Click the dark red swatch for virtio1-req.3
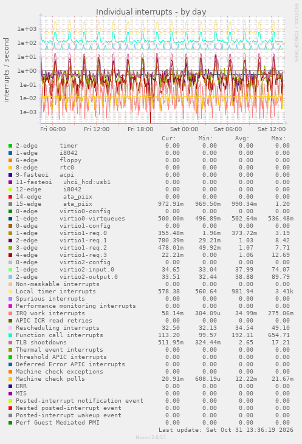 tap(10, 255)
